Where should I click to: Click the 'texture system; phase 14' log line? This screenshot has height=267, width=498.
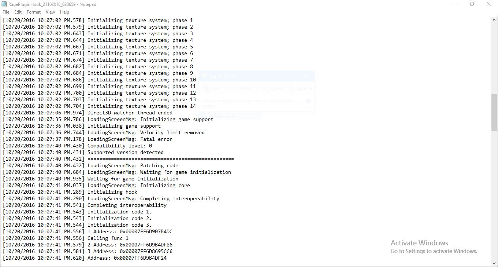click(99, 106)
